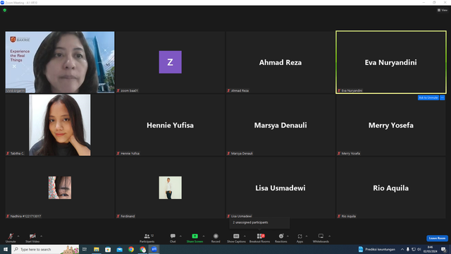This screenshot has height=254, width=451.
Task: Select the top-left host video tile
Action: click(x=60, y=62)
